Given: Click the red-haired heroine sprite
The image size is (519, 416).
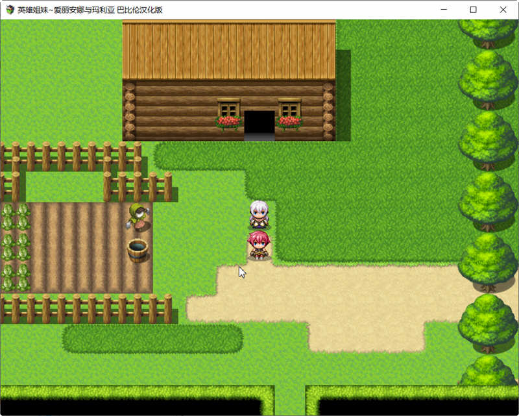Looking at the screenshot, I should click(258, 247).
